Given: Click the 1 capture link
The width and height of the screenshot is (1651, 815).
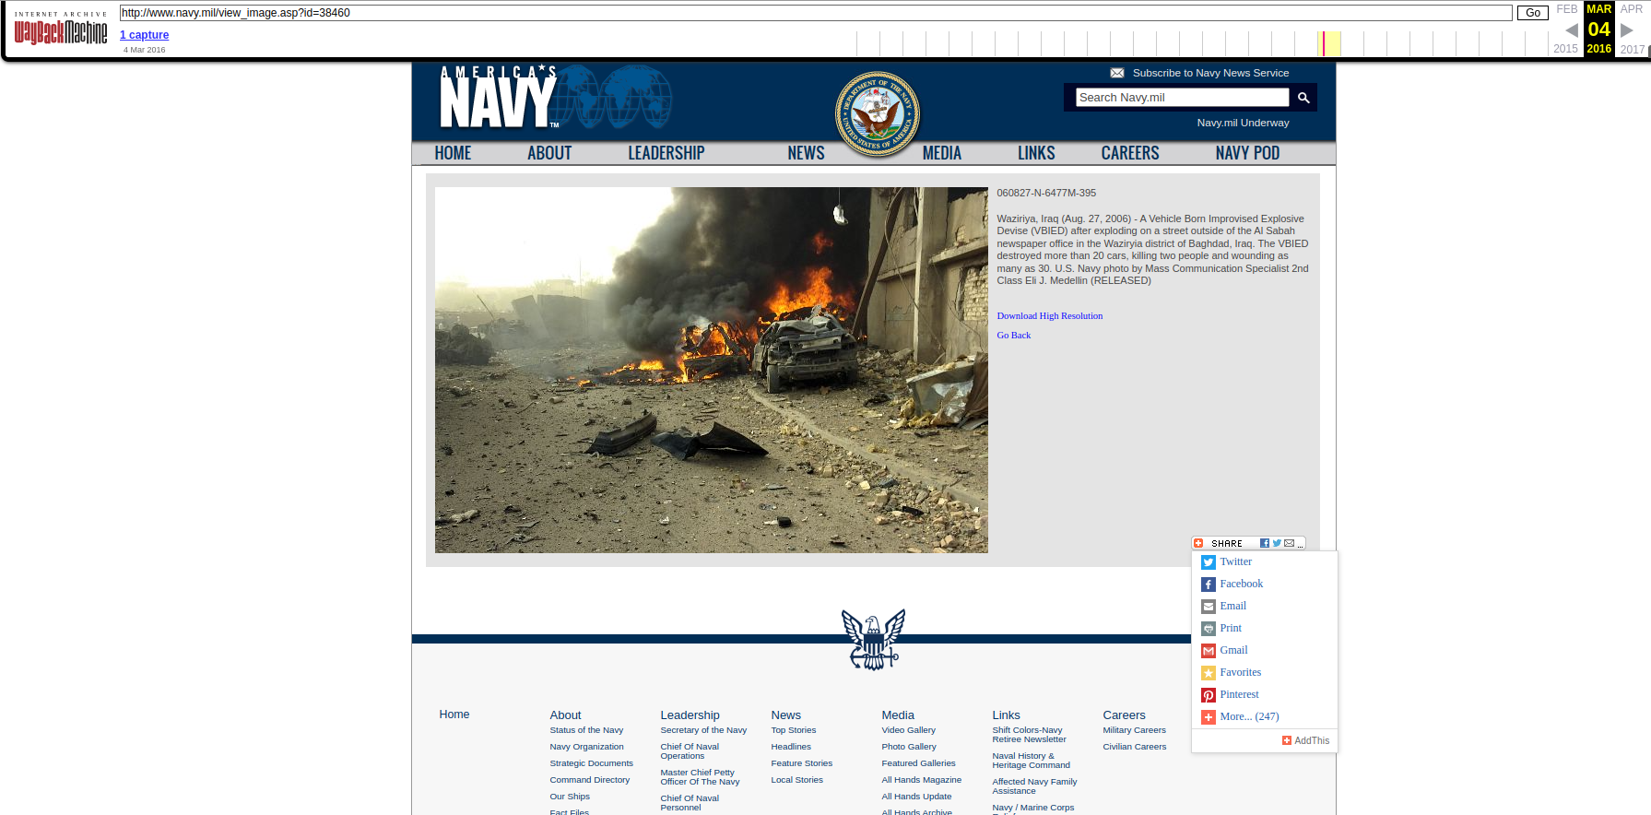Looking at the screenshot, I should tap(144, 35).
